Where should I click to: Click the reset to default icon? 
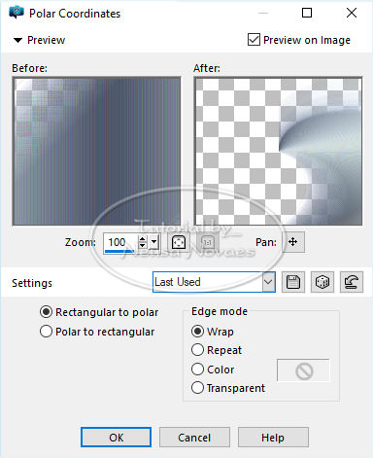(352, 282)
